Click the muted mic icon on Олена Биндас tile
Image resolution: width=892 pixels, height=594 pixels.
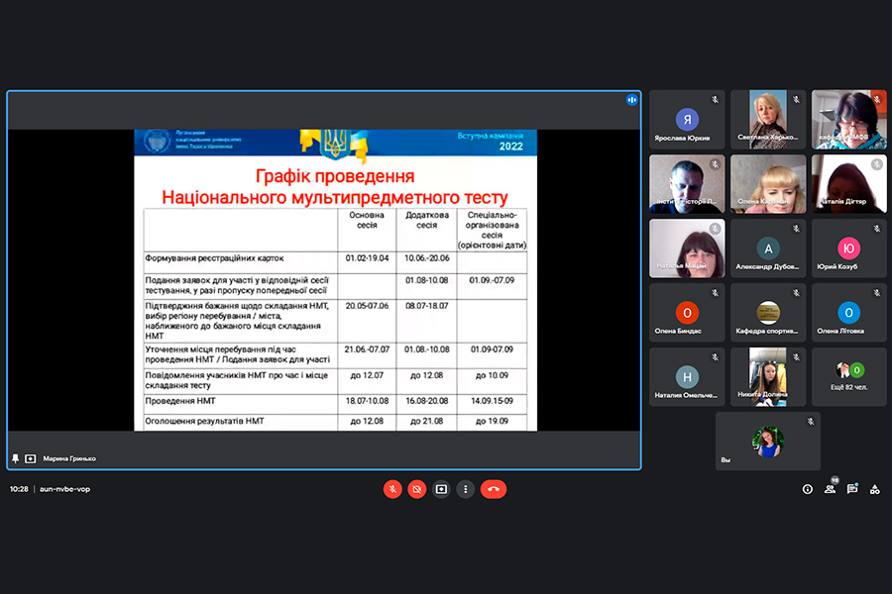(x=715, y=293)
